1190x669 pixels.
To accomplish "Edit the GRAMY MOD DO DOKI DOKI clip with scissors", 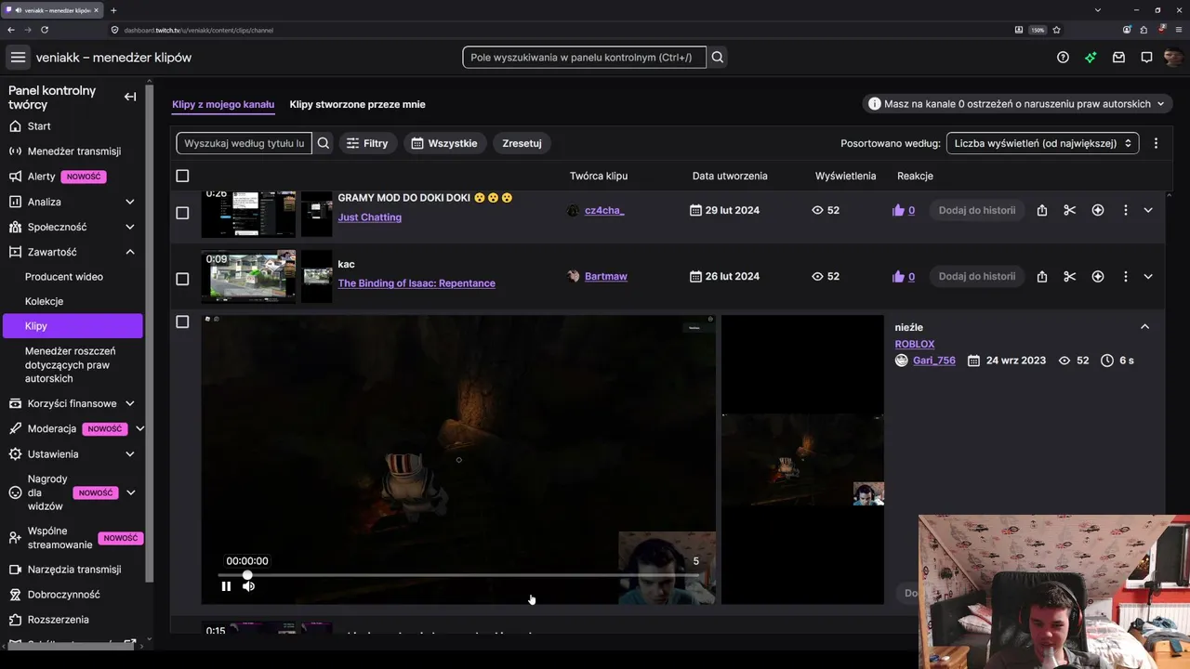I will click(1070, 210).
